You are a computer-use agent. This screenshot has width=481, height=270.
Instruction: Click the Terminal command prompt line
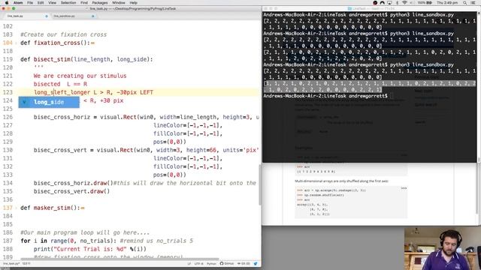point(325,96)
